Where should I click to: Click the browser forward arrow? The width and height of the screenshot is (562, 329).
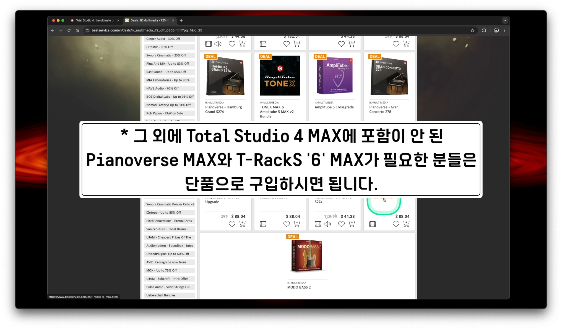pyautogui.click(x=61, y=30)
